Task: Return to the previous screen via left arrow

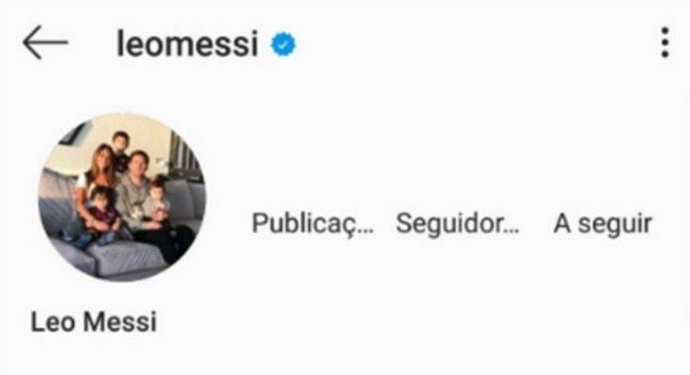Action: (x=45, y=42)
